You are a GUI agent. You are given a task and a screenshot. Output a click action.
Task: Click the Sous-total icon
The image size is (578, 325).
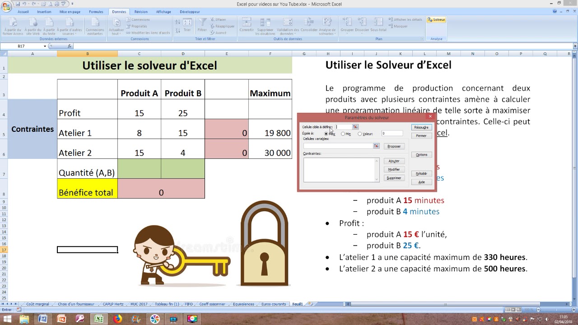click(x=378, y=25)
